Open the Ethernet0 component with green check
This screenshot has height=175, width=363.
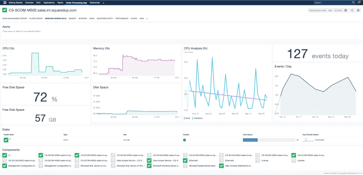click(x=185, y=160)
